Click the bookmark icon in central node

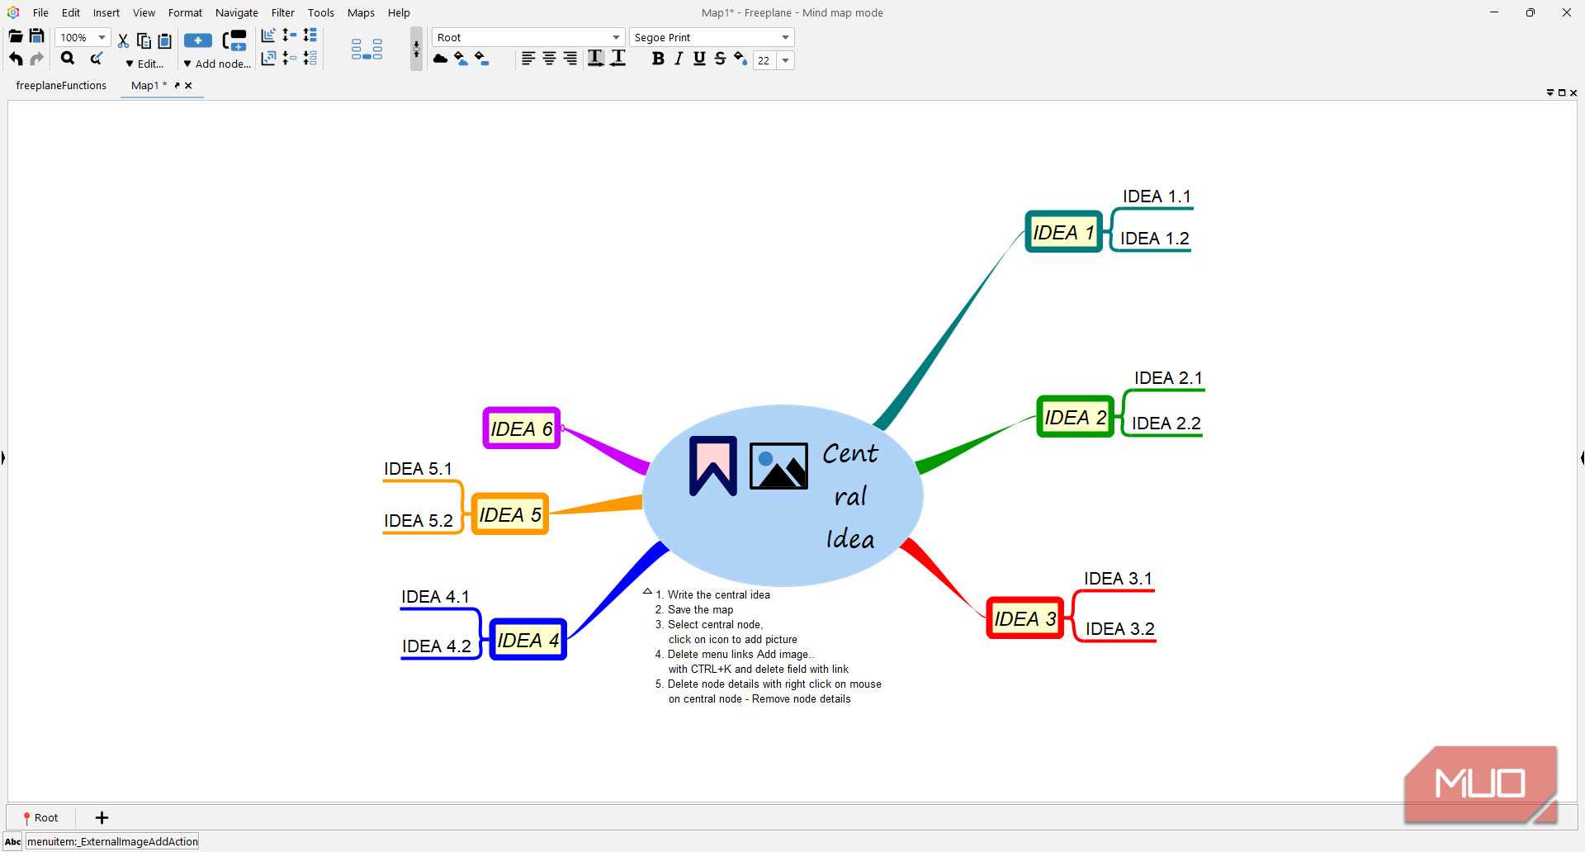[713, 466]
